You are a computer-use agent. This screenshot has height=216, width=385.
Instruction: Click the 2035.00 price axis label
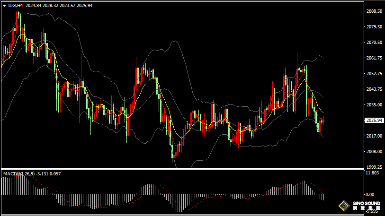(x=375, y=105)
